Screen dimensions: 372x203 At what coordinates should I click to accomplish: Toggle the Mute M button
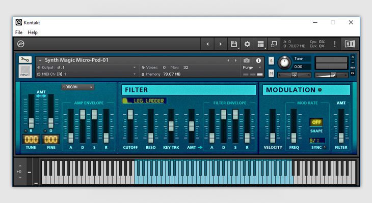point(271,73)
